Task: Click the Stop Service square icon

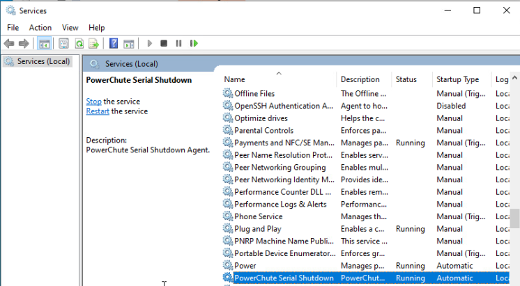Action: coord(164,43)
